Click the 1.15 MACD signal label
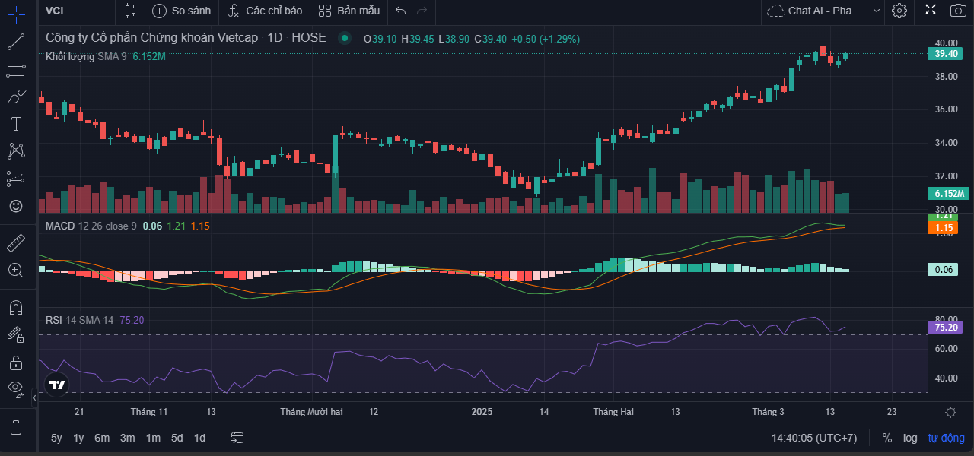Image resolution: width=974 pixels, height=456 pixels. click(942, 227)
